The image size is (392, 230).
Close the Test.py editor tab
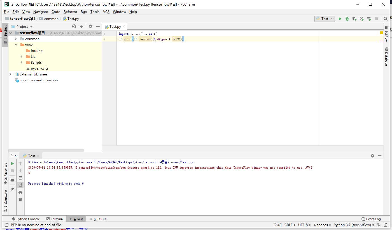click(x=124, y=26)
